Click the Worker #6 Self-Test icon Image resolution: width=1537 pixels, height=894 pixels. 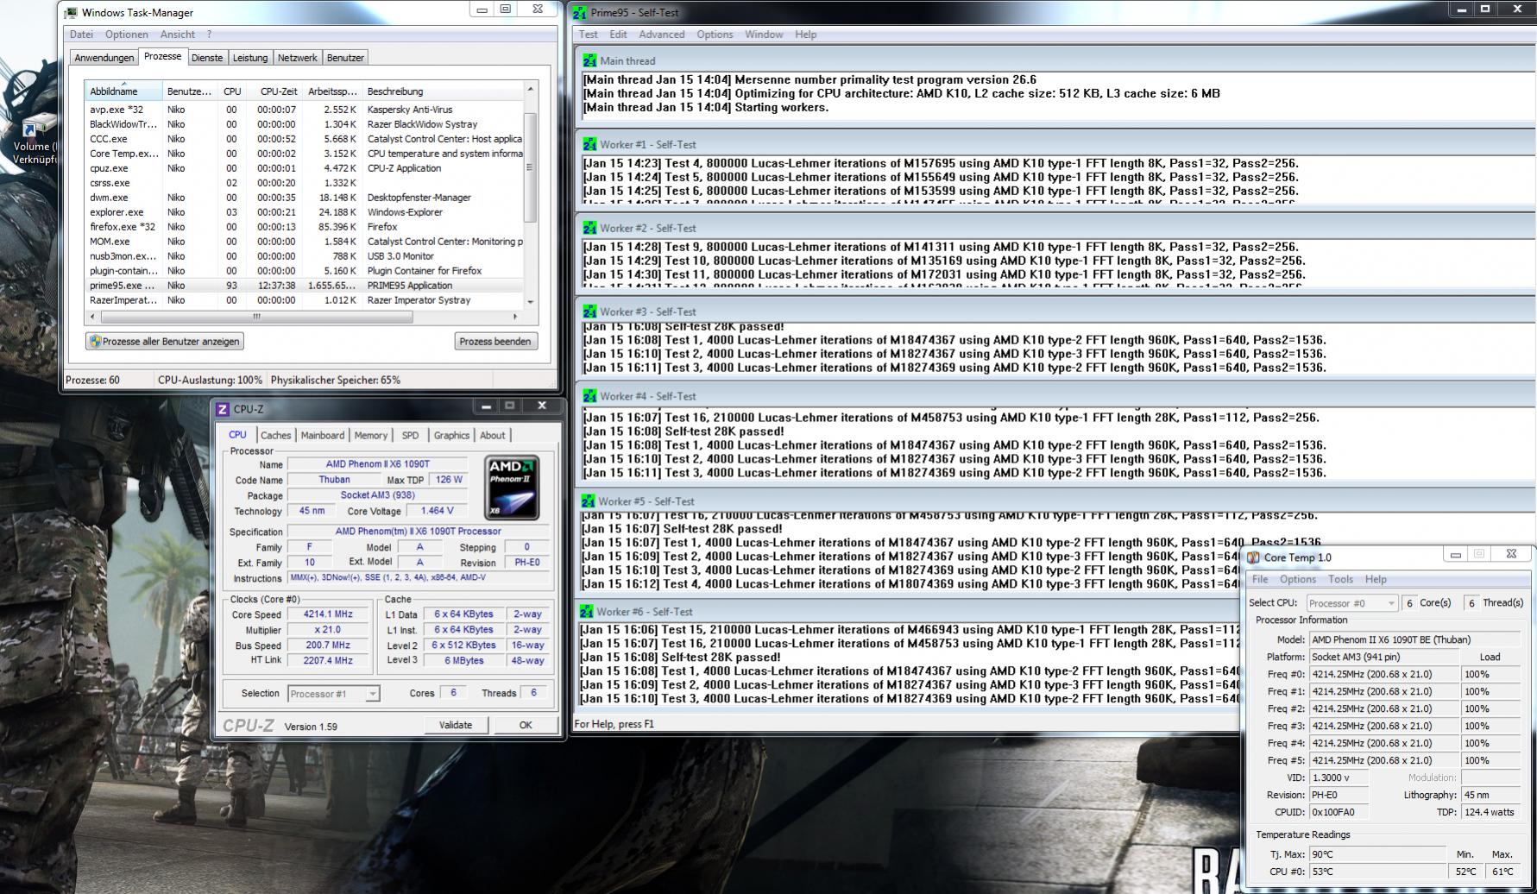(587, 612)
